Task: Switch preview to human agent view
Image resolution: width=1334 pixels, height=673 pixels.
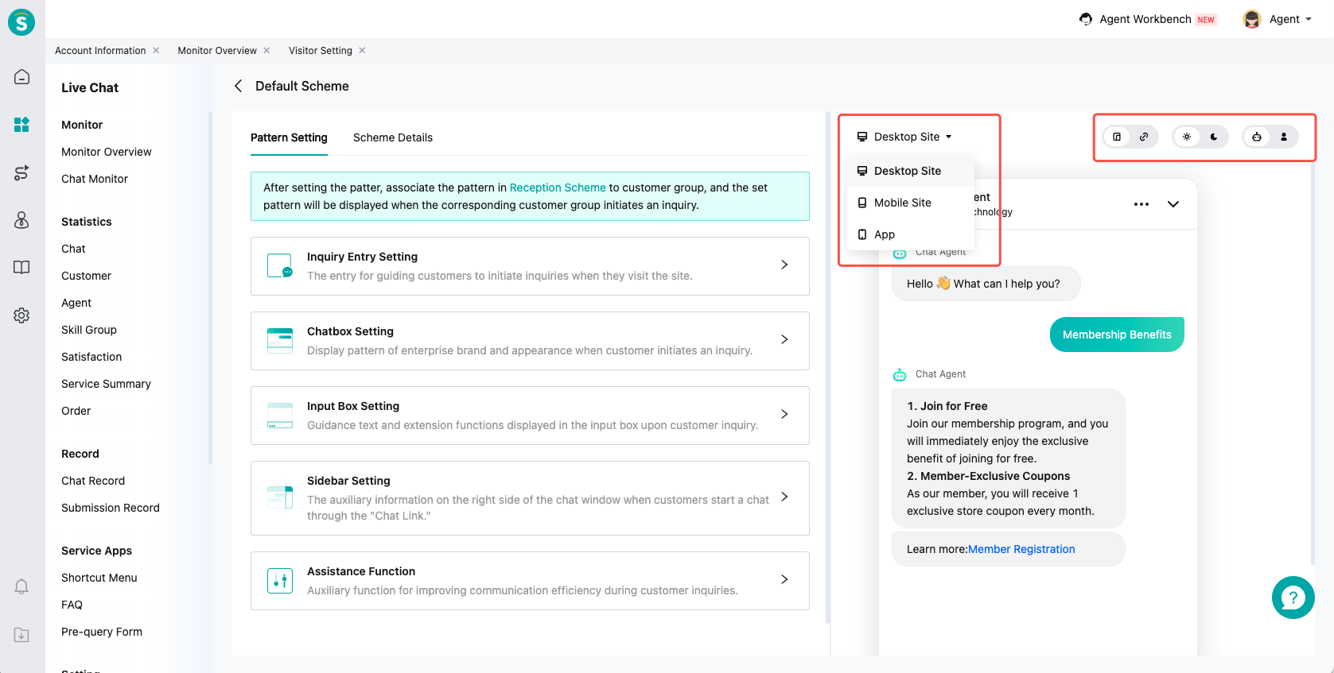Action: (1284, 137)
